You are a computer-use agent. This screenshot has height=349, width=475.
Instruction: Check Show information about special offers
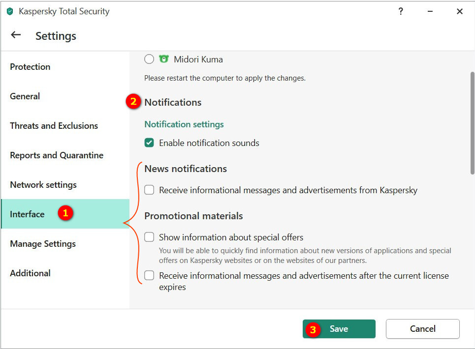[x=149, y=237]
